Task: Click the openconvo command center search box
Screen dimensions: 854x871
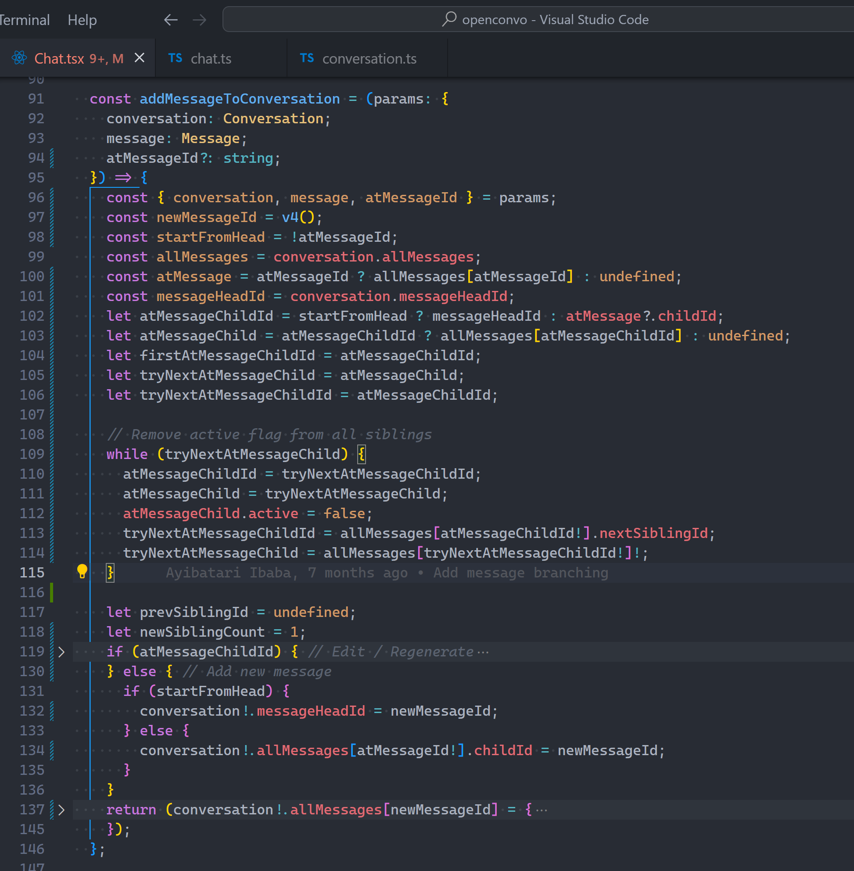Action: pos(555,20)
